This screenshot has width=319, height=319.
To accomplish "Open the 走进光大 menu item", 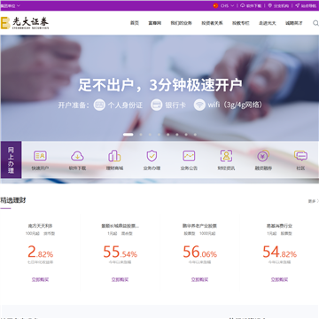I will (x=268, y=23).
